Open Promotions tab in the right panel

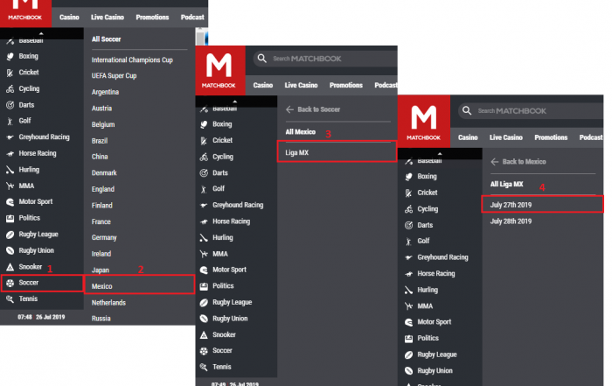click(x=551, y=137)
